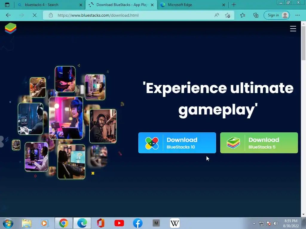306x229 pixels.
Task: Stop loading the page
Action: [35, 15]
